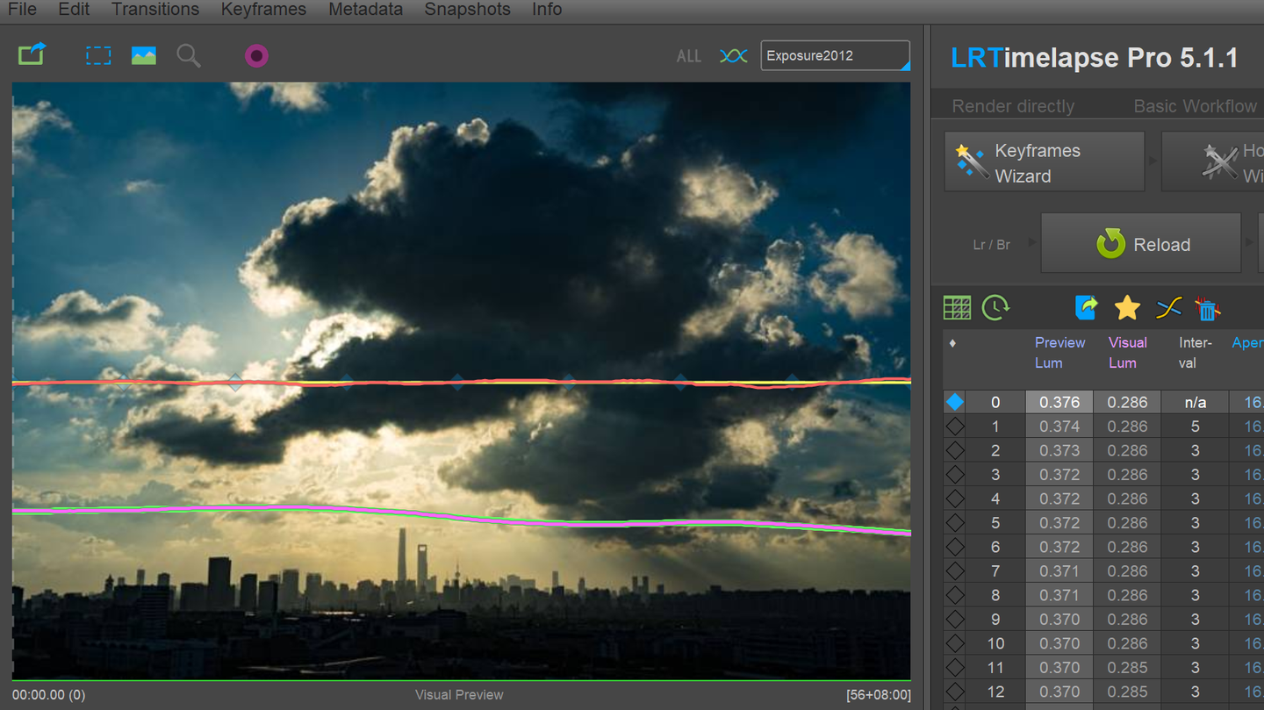1264x710 pixels.
Task: Open the Transitions menu
Action: (x=155, y=10)
